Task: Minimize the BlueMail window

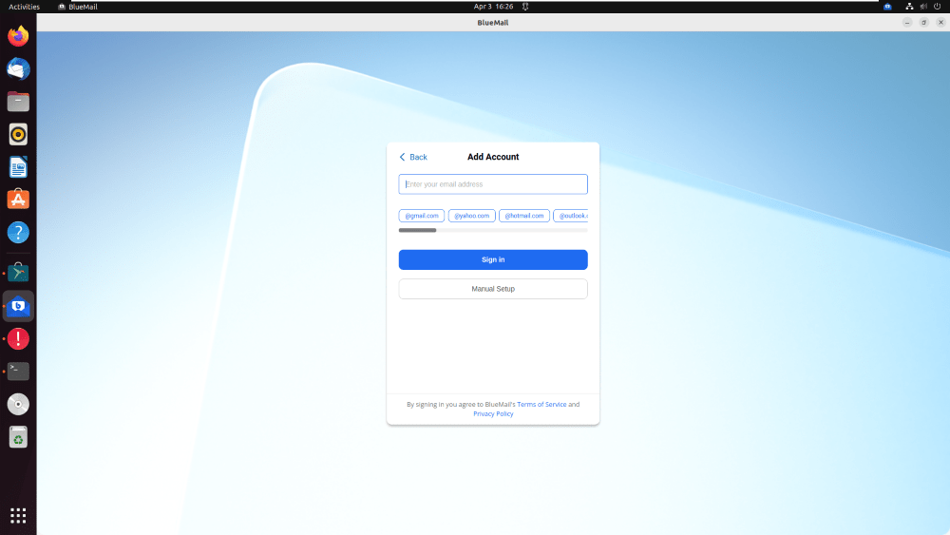Action: click(x=907, y=23)
